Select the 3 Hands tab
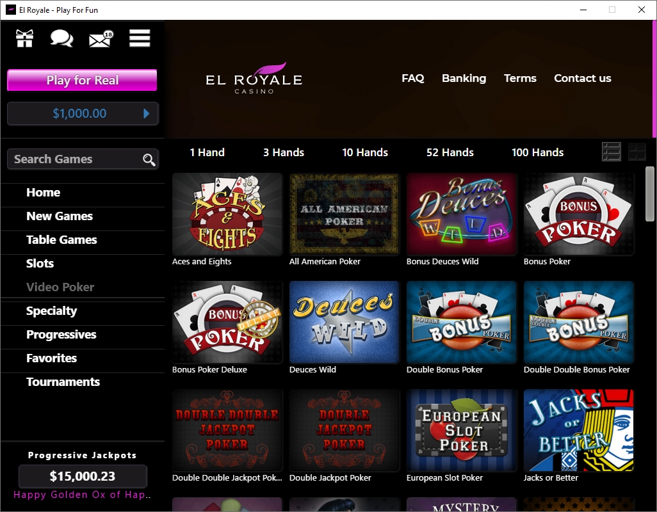The width and height of the screenshot is (657, 512). pyautogui.click(x=284, y=152)
